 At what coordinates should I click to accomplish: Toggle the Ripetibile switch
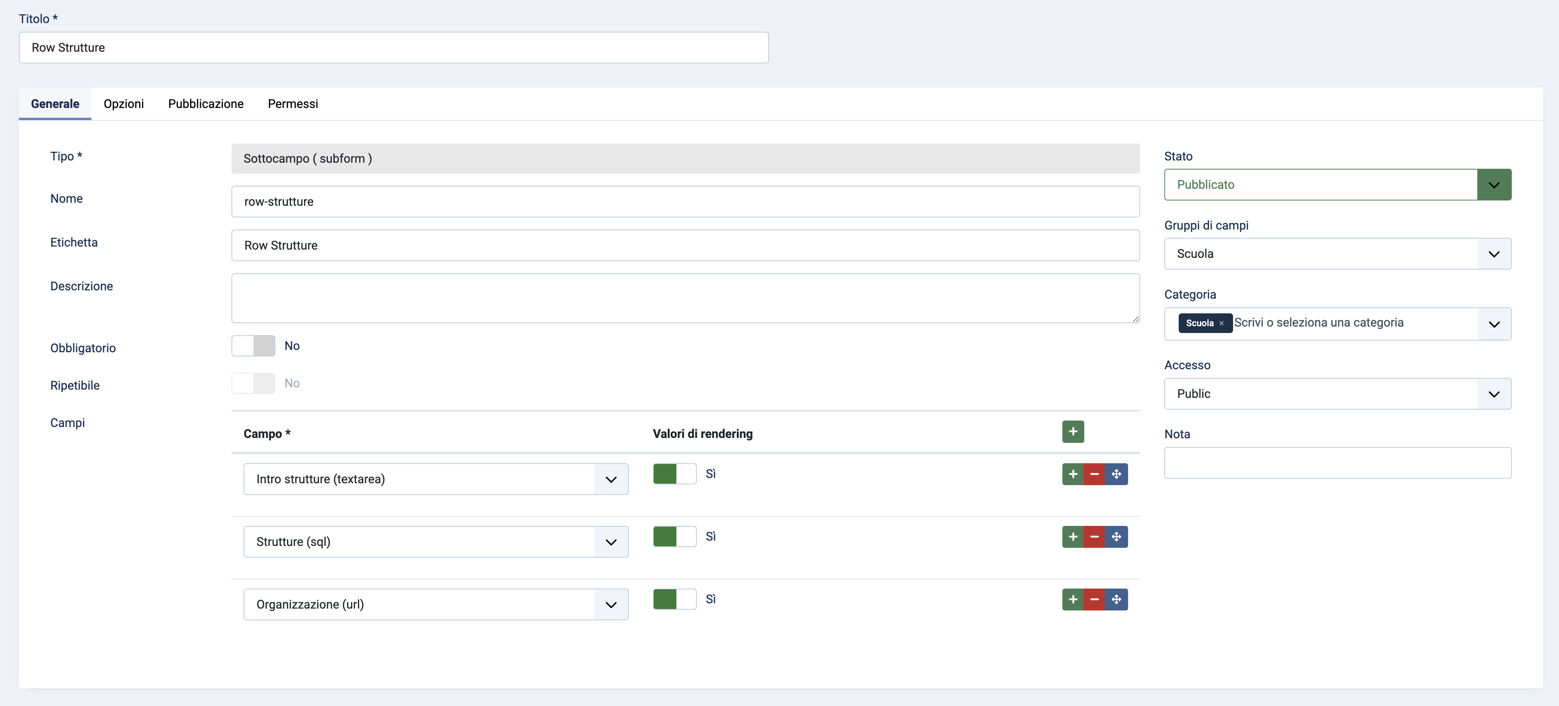pos(253,383)
